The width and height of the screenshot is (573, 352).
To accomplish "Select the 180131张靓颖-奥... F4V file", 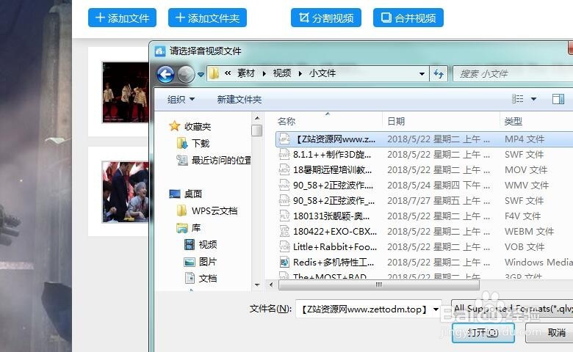I will coord(424,216).
